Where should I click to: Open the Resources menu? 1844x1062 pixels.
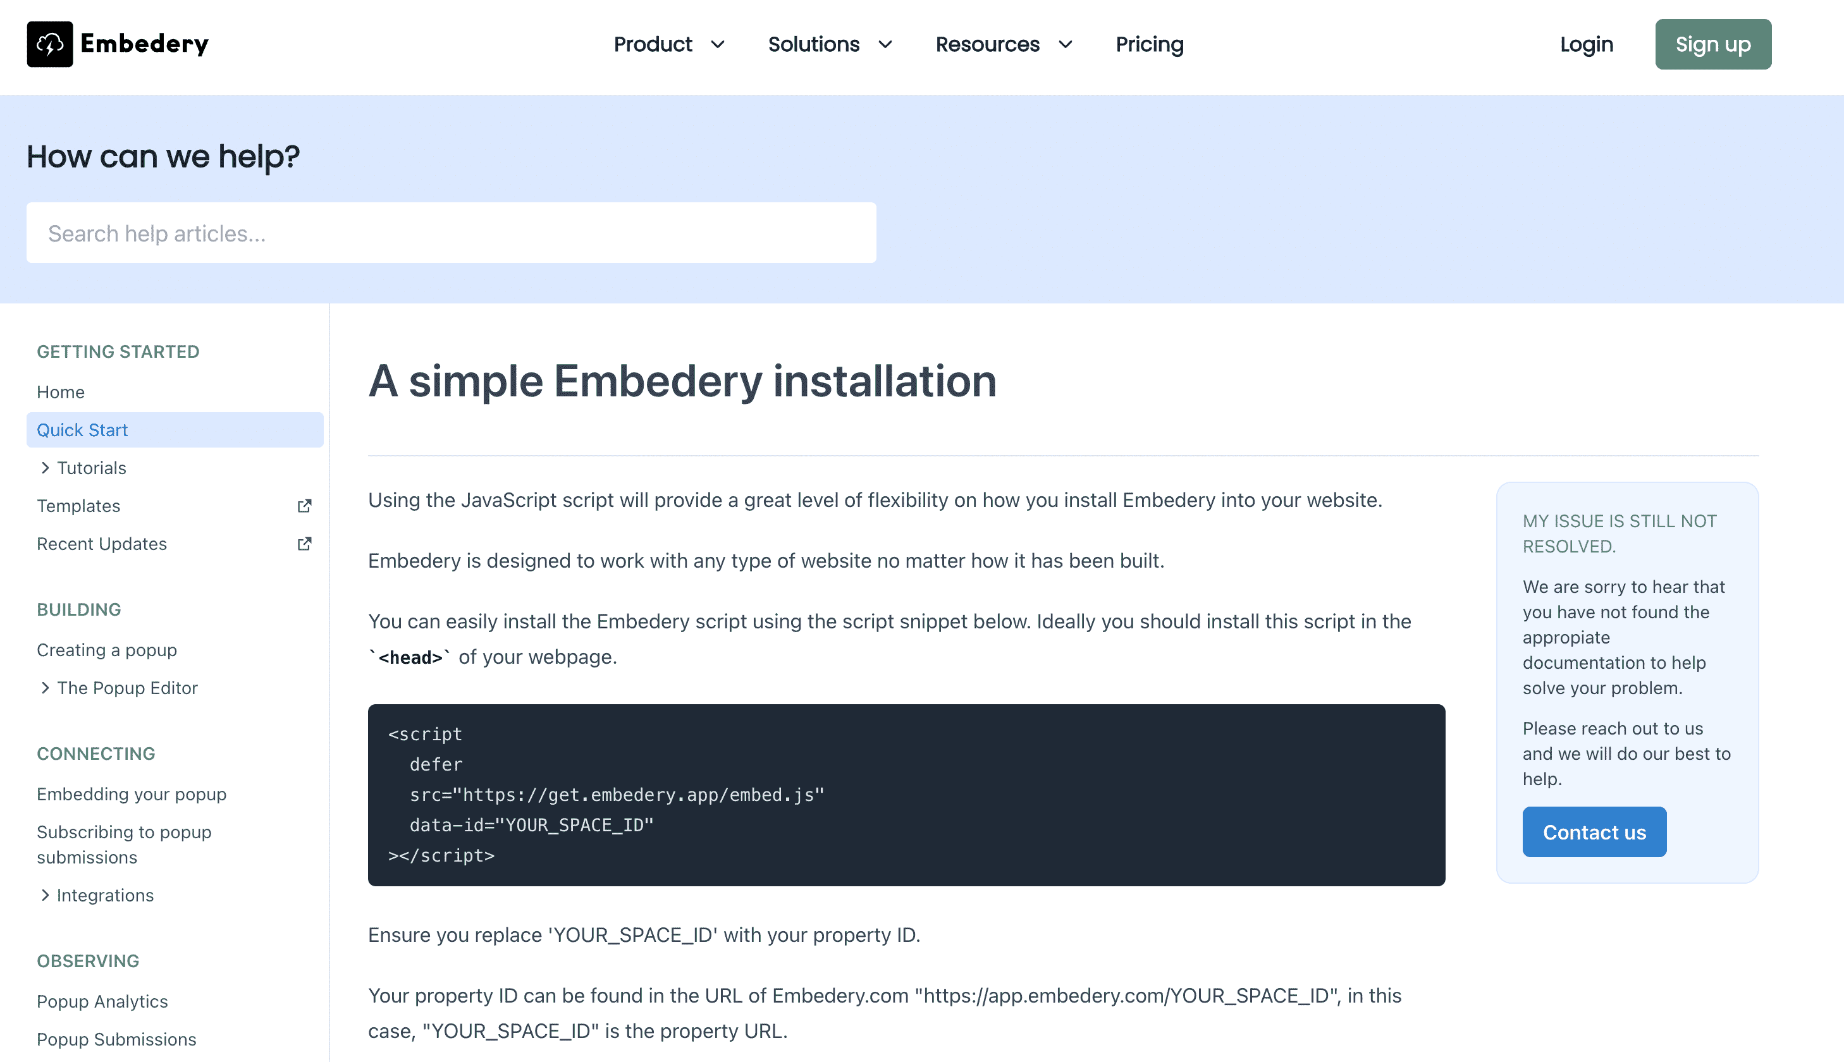[x=988, y=44]
